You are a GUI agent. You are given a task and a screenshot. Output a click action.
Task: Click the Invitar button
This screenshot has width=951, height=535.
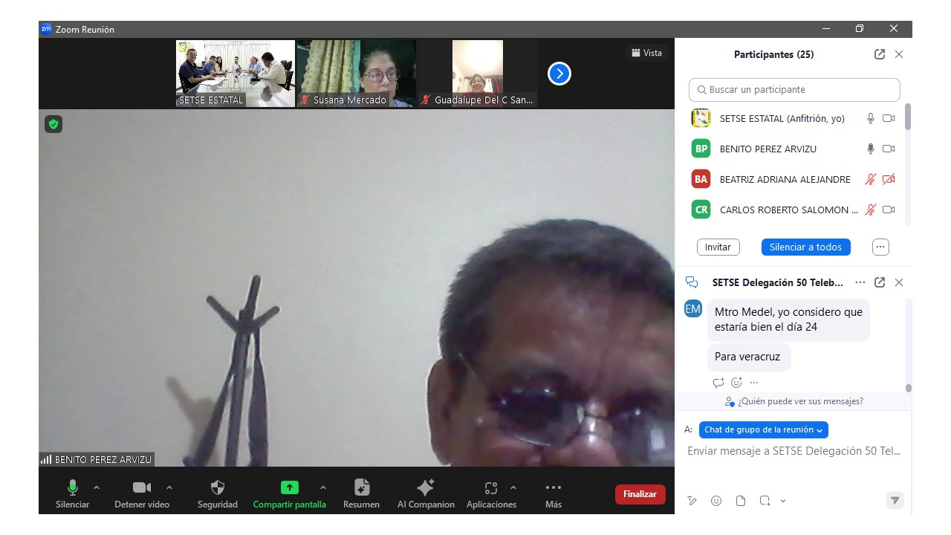click(x=718, y=247)
